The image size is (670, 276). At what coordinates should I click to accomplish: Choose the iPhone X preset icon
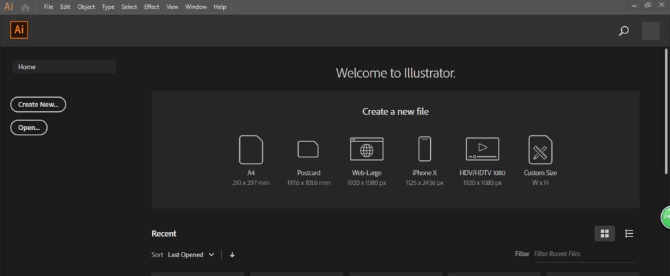click(424, 149)
